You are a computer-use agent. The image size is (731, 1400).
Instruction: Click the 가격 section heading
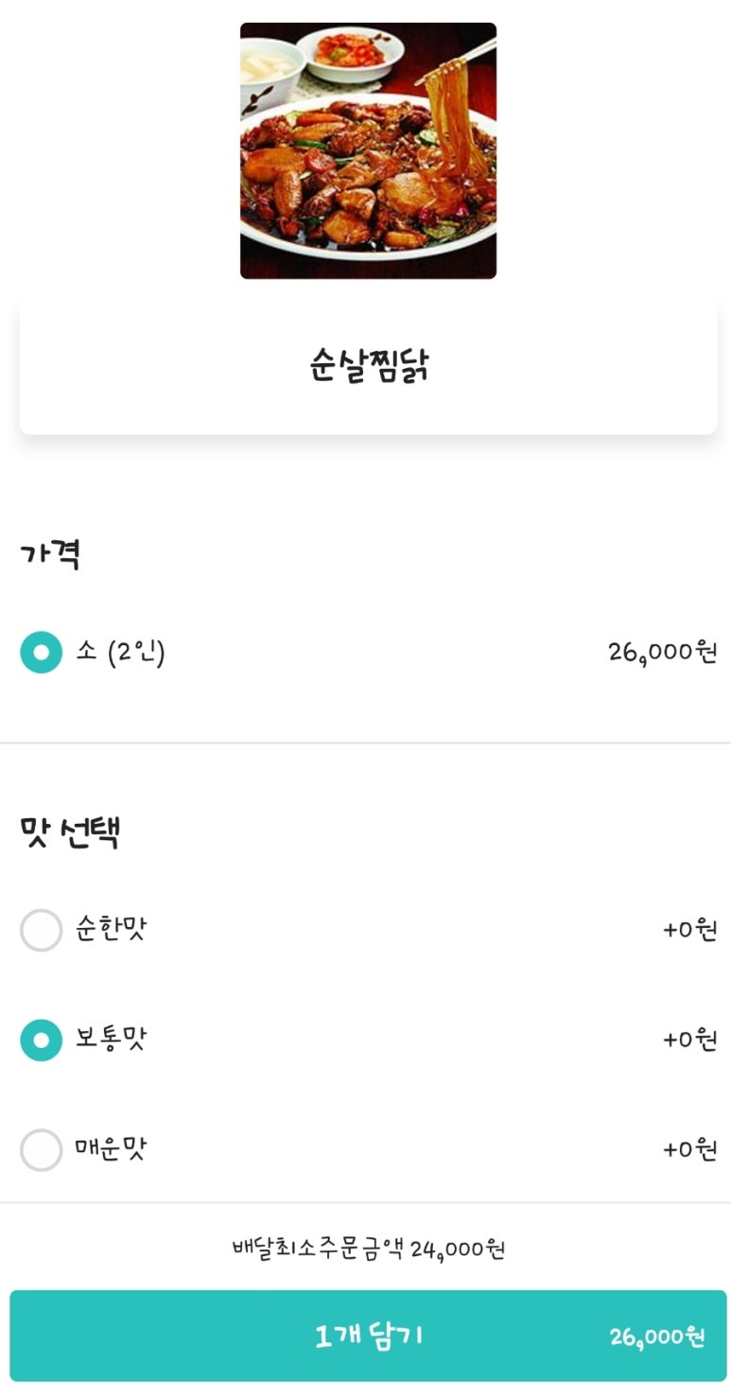point(49,553)
